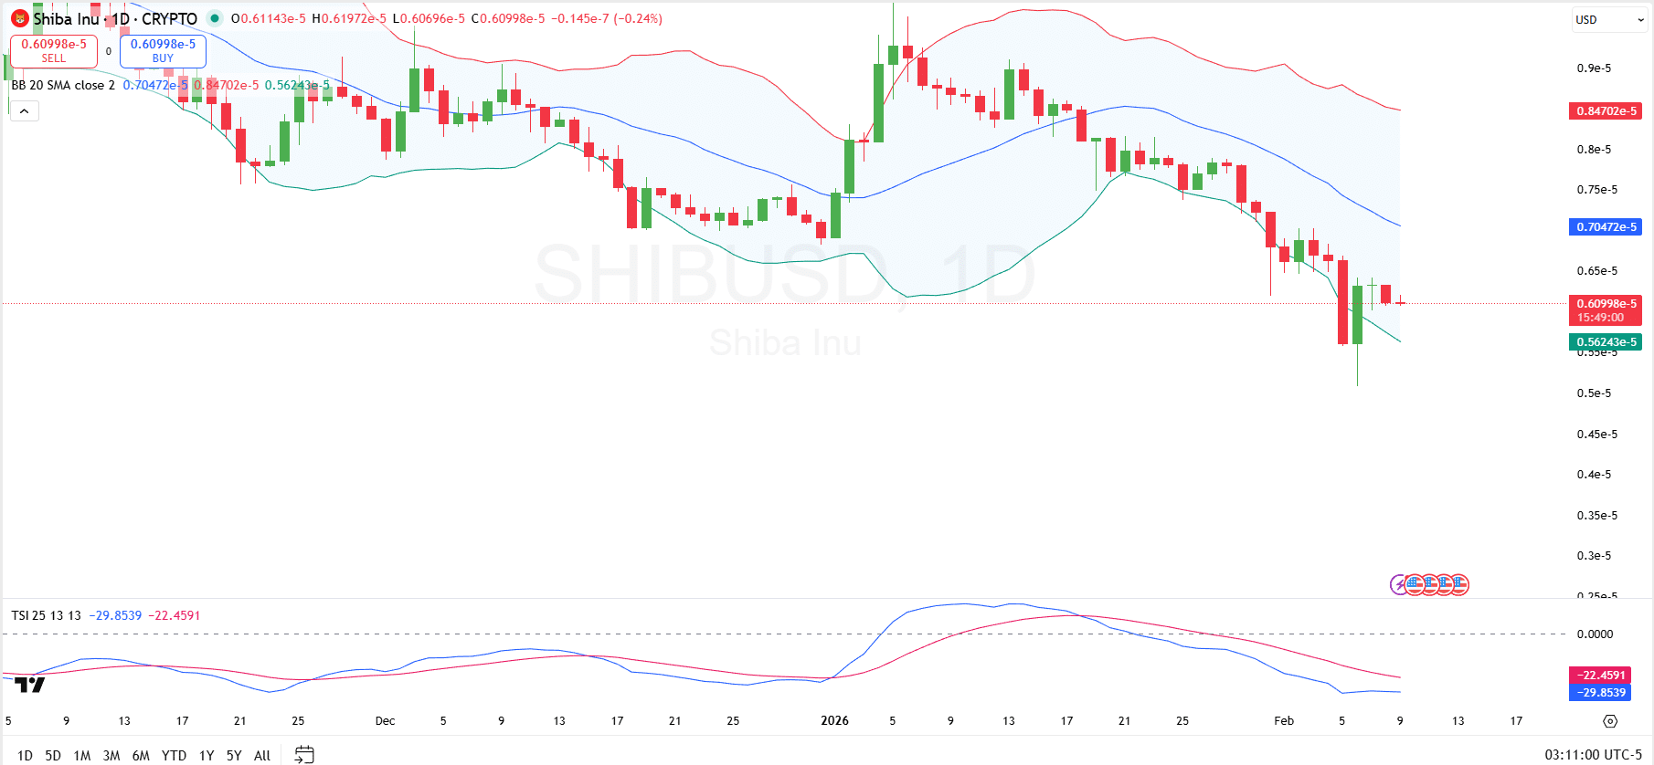1654x765 pixels.
Task: Click the 0.65e-5 price scale label
Action: pyautogui.click(x=1597, y=271)
